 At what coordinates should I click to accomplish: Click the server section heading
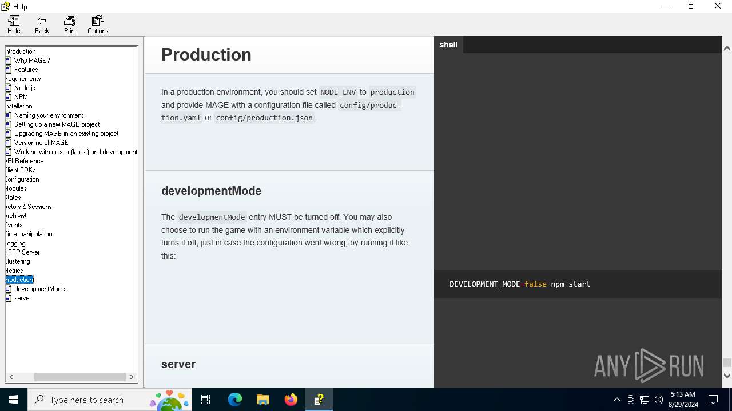coord(178,364)
